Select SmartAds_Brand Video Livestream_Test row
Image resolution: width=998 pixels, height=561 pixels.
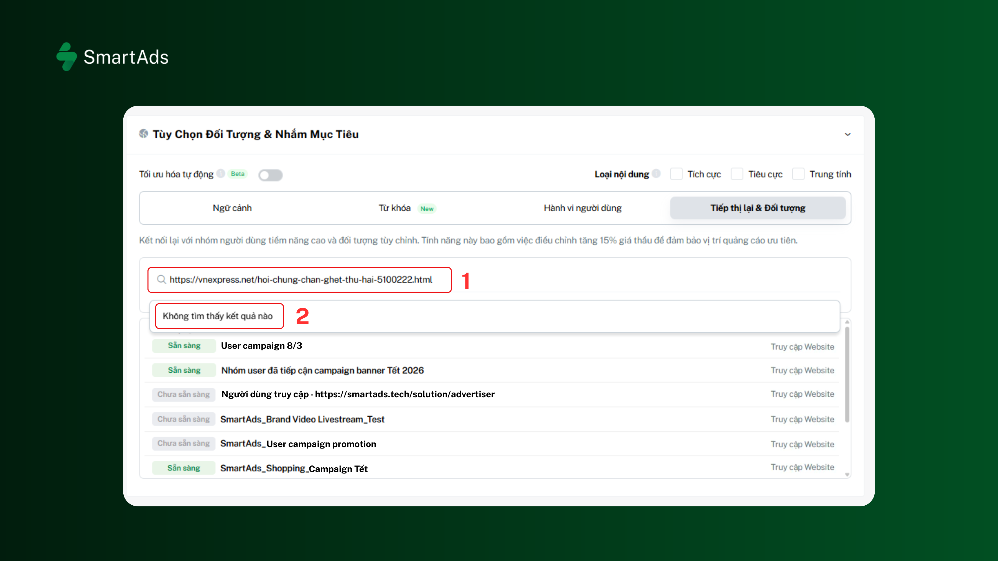pos(492,419)
